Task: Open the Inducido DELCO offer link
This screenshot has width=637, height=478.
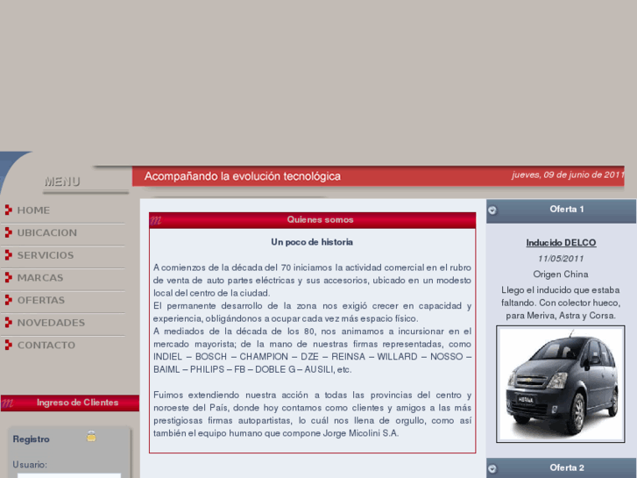Action: tap(561, 243)
